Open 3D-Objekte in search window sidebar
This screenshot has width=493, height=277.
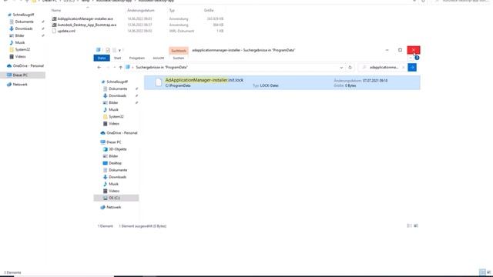click(x=118, y=149)
